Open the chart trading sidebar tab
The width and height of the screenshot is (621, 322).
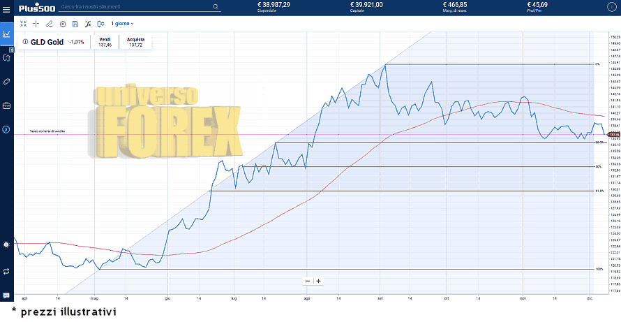point(6,33)
